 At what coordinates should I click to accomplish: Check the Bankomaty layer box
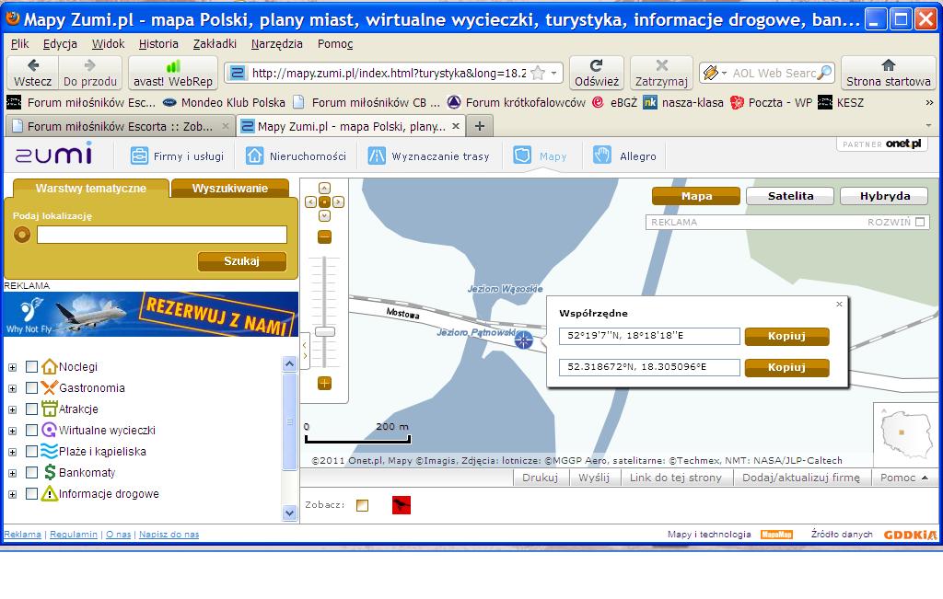32,473
